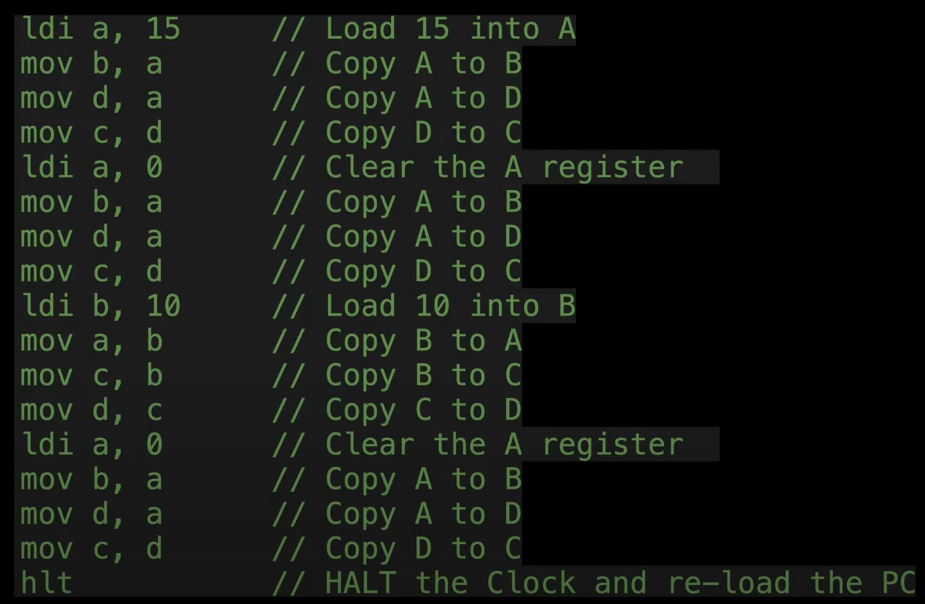
Task: Click the operand 15 in the ldi line
Action: tap(163, 29)
